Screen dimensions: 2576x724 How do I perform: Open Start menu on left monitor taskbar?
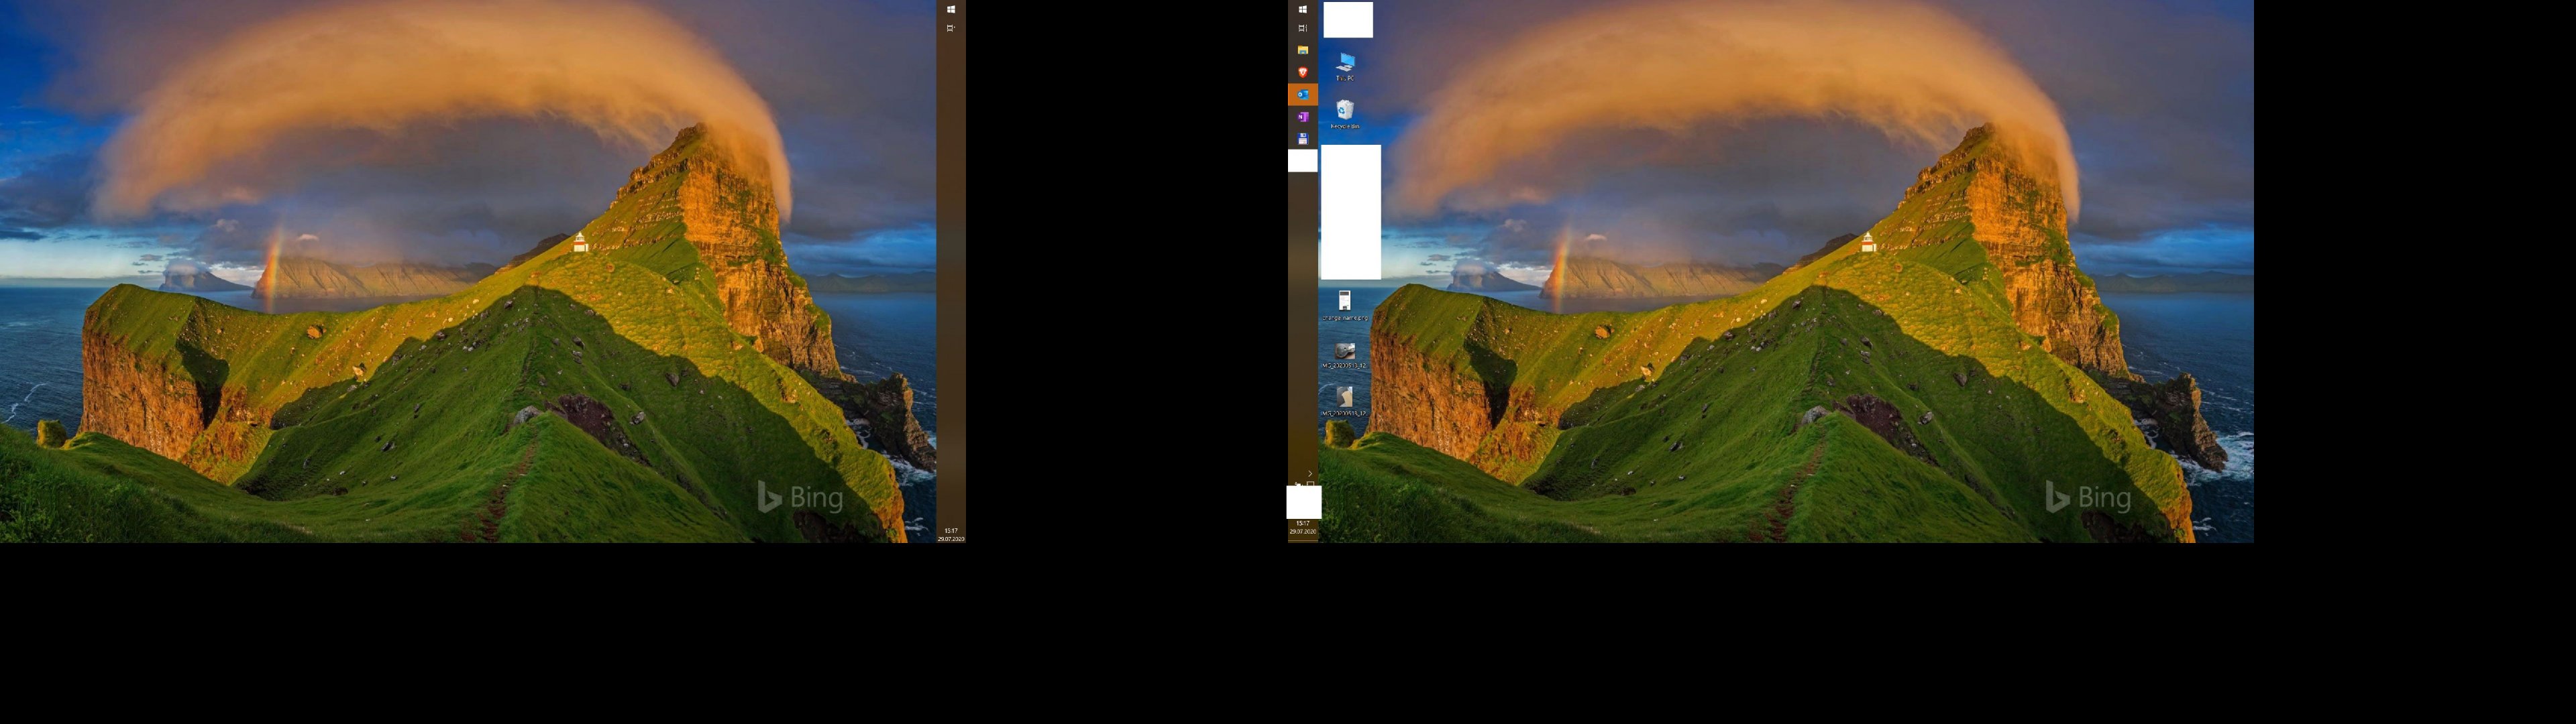tap(950, 9)
